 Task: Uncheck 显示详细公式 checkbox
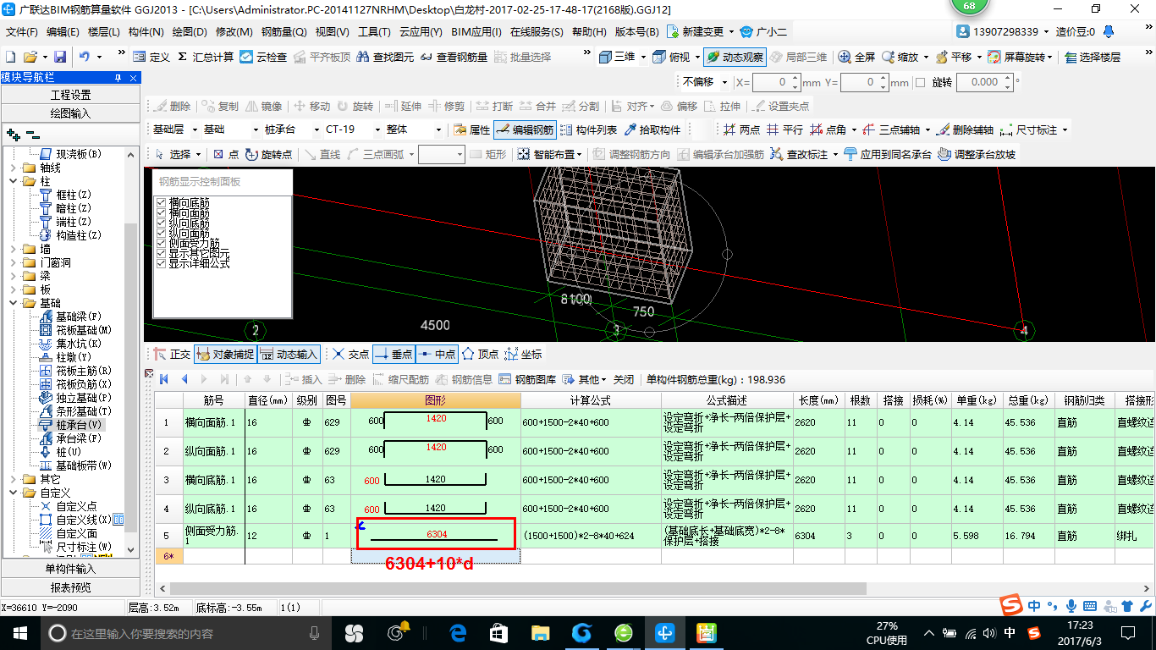[161, 264]
